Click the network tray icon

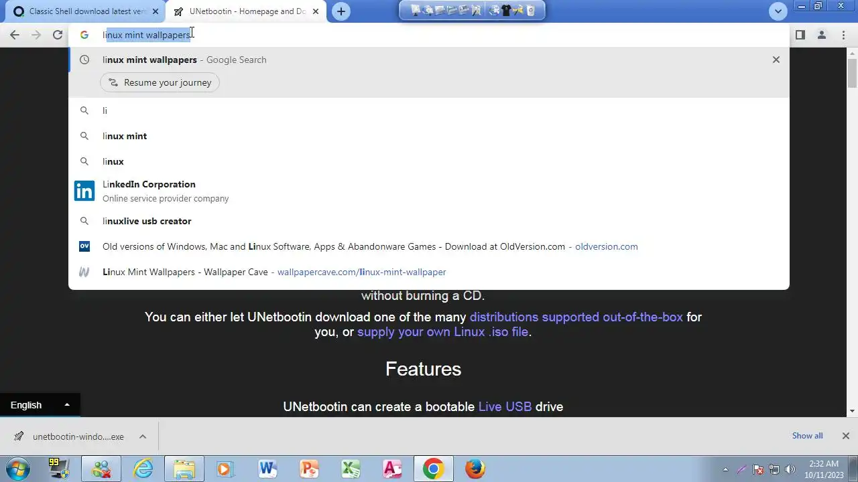pos(774,469)
